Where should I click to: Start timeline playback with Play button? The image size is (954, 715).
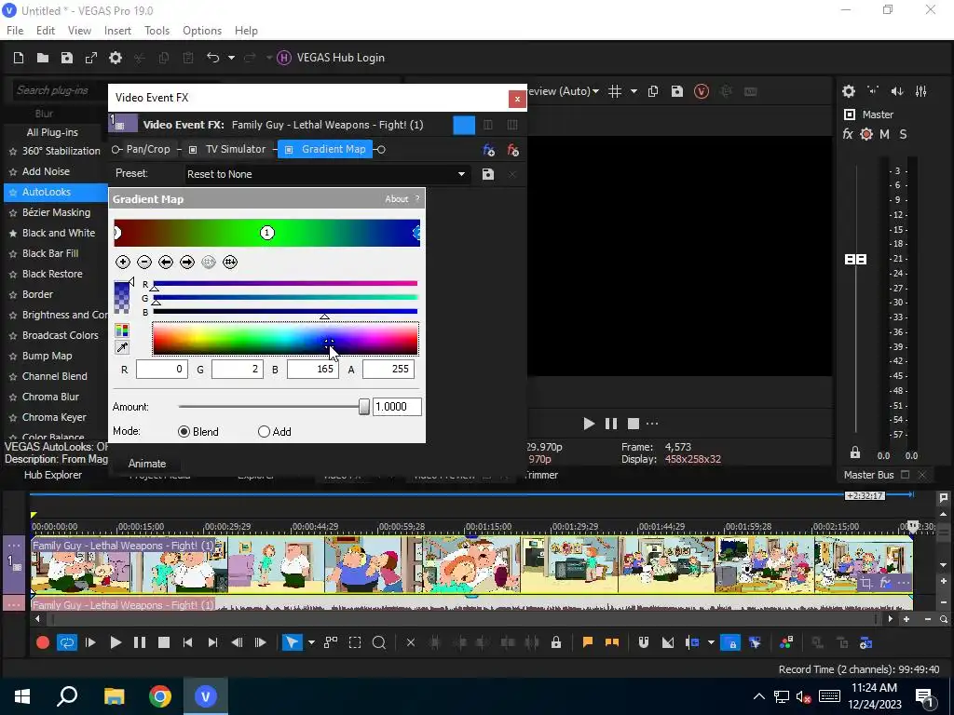[x=115, y=642]
